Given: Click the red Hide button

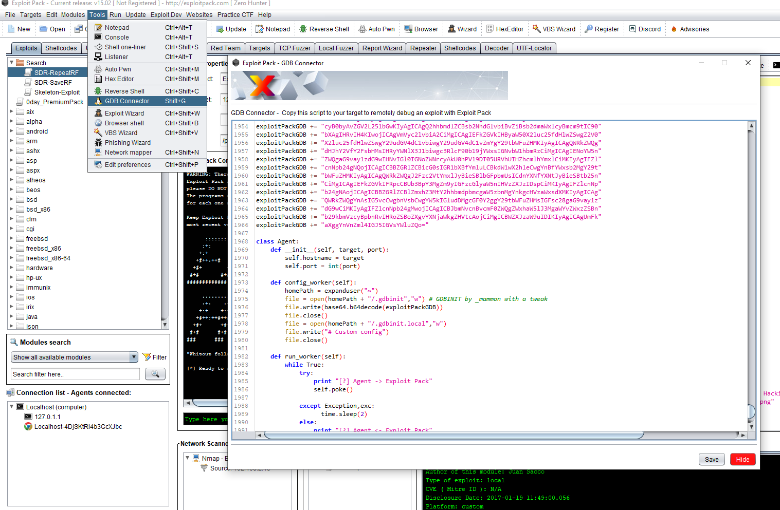Looking at the screenshot, I should pyautogui.click(x=742, y=459).
